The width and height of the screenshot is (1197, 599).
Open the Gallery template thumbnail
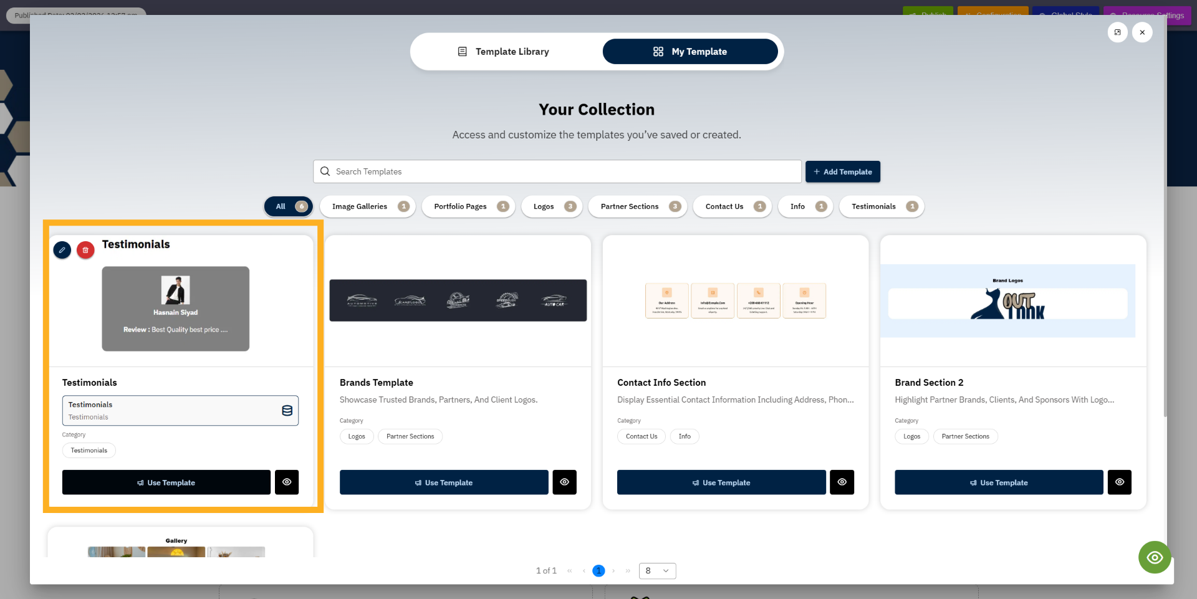coord(176,547)
